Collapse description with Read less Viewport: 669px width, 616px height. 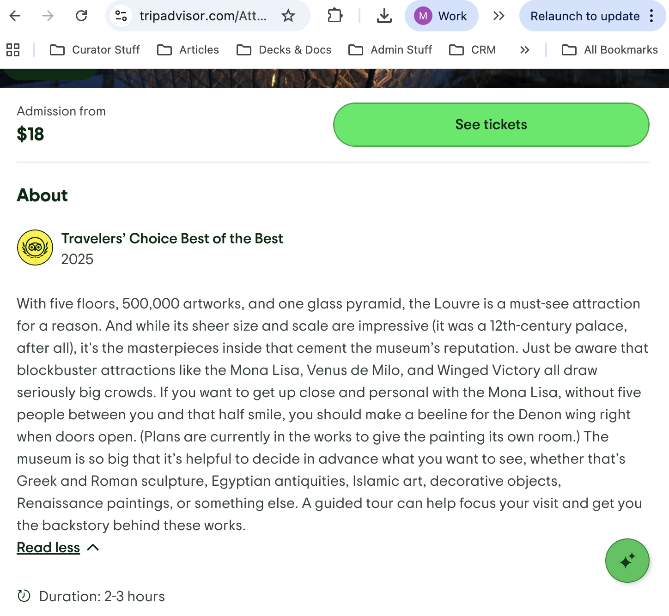pos(49,548)
